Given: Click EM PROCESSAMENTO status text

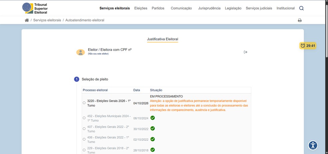Looking at the screenshot, I should click(x=166, y=96).
